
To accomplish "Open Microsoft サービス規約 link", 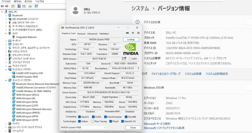I will coord(157,124).
